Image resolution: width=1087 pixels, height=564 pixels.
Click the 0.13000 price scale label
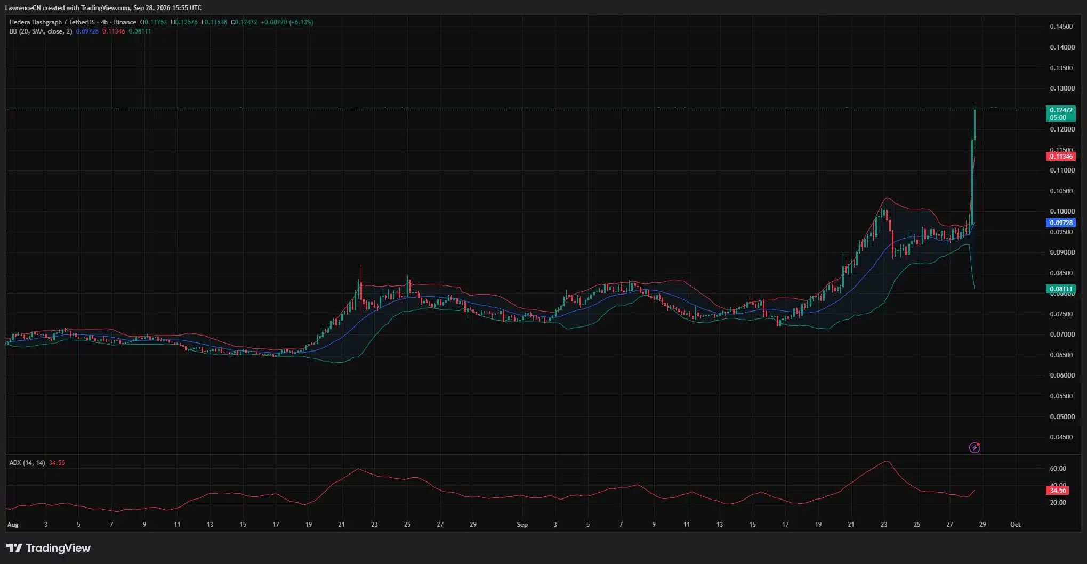tap(1062, 88)
